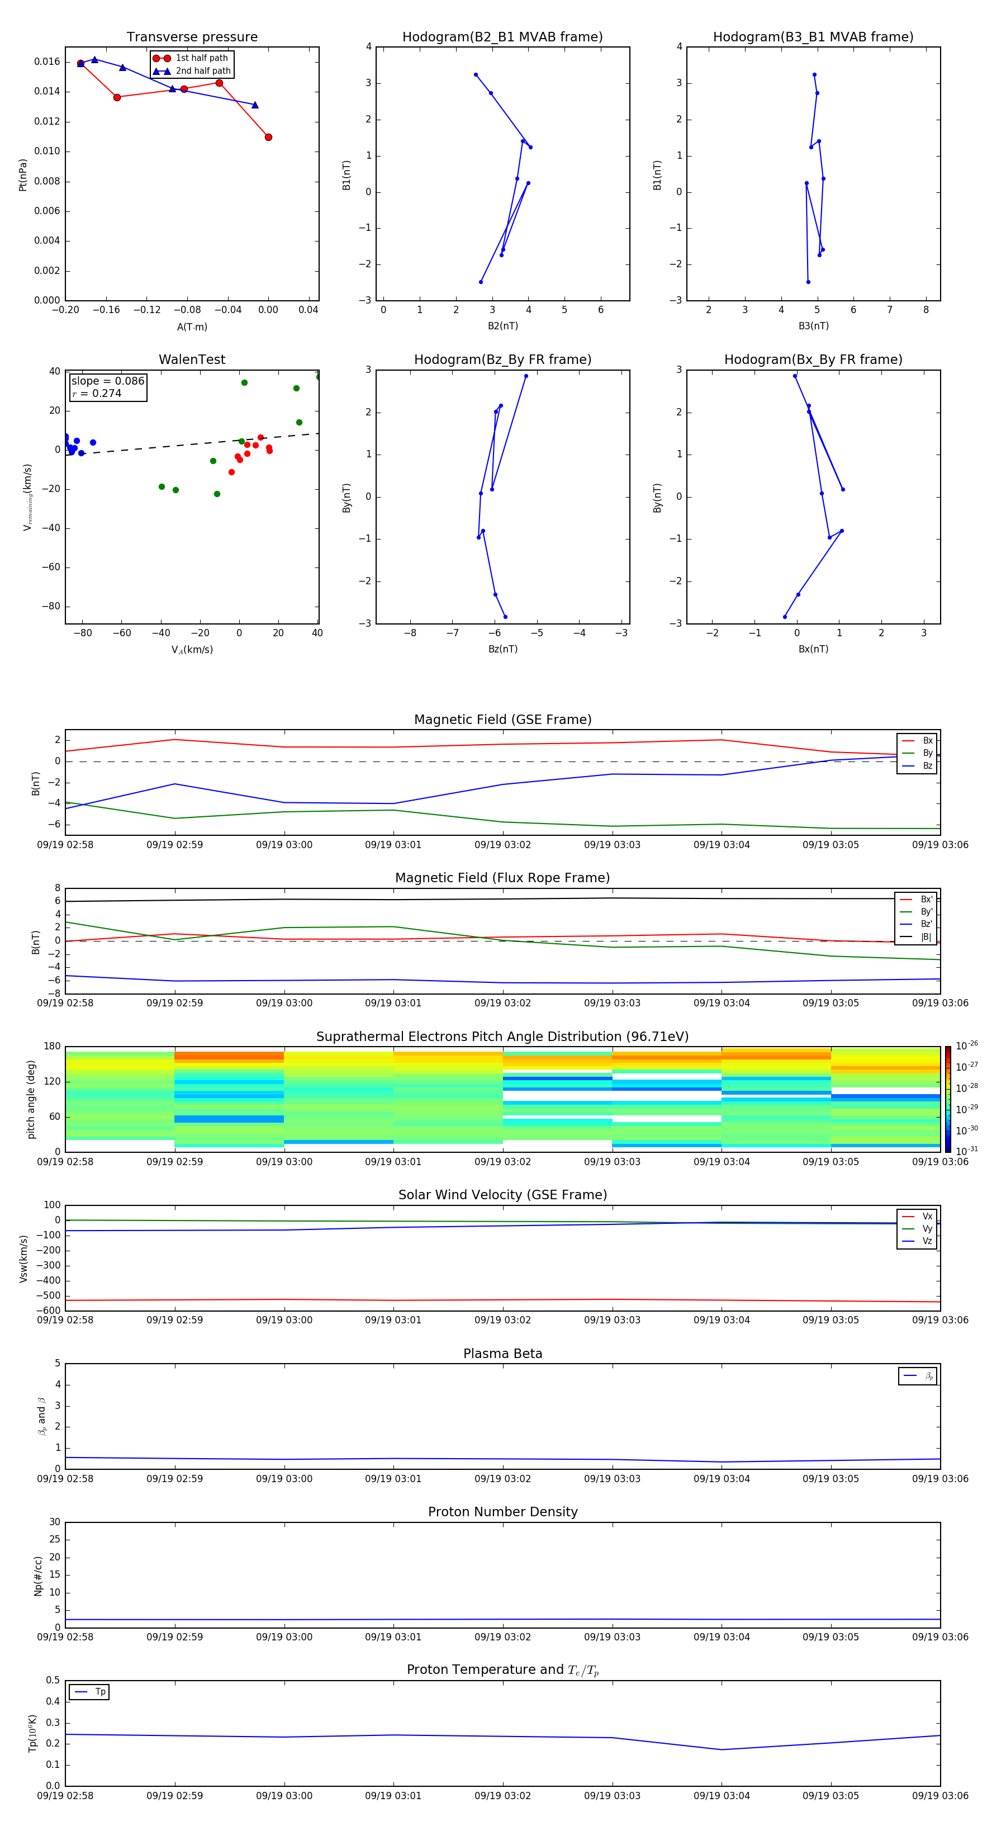Select the "1st half path" legend entry

click(x=192, y=58)
